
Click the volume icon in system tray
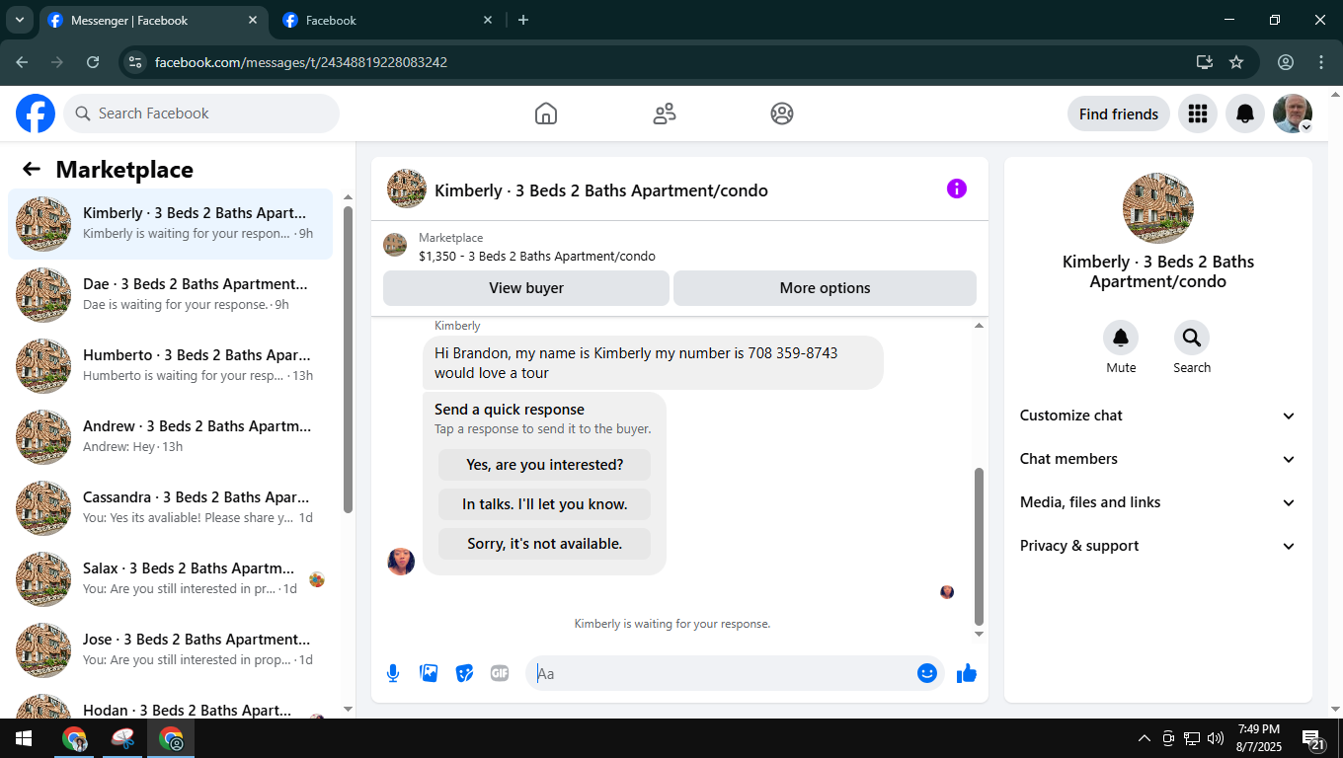coord(1216,738)
